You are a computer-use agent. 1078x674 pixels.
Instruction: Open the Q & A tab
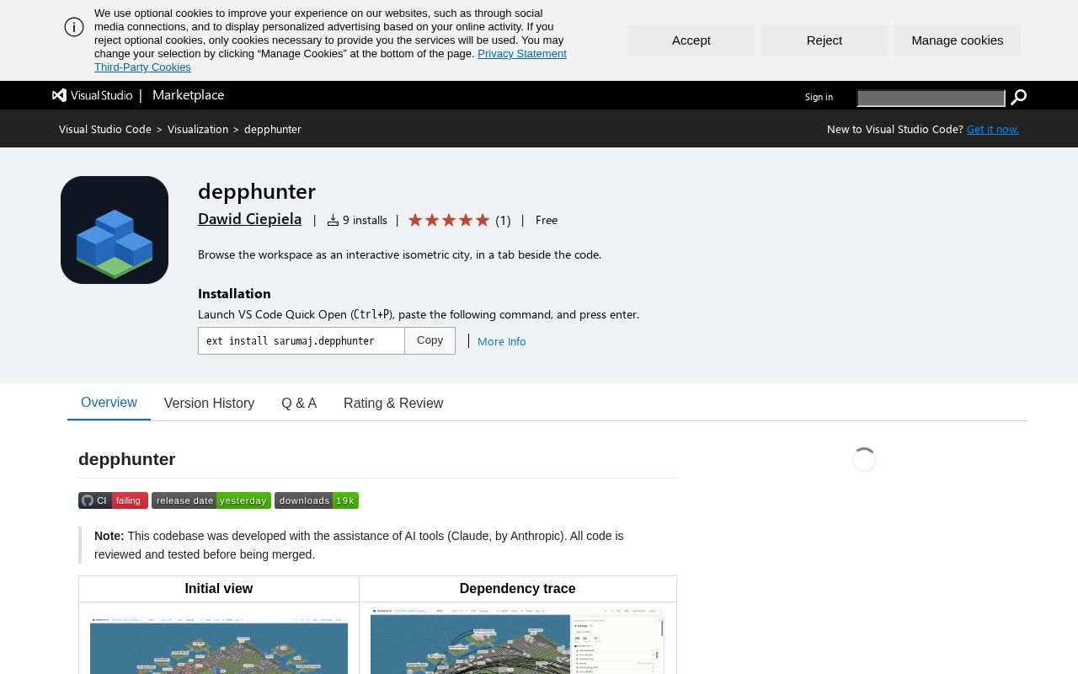299,403
